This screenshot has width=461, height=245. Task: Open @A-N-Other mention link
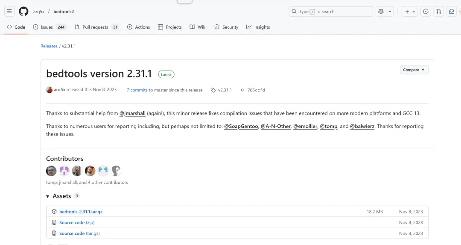pos(275,126)
